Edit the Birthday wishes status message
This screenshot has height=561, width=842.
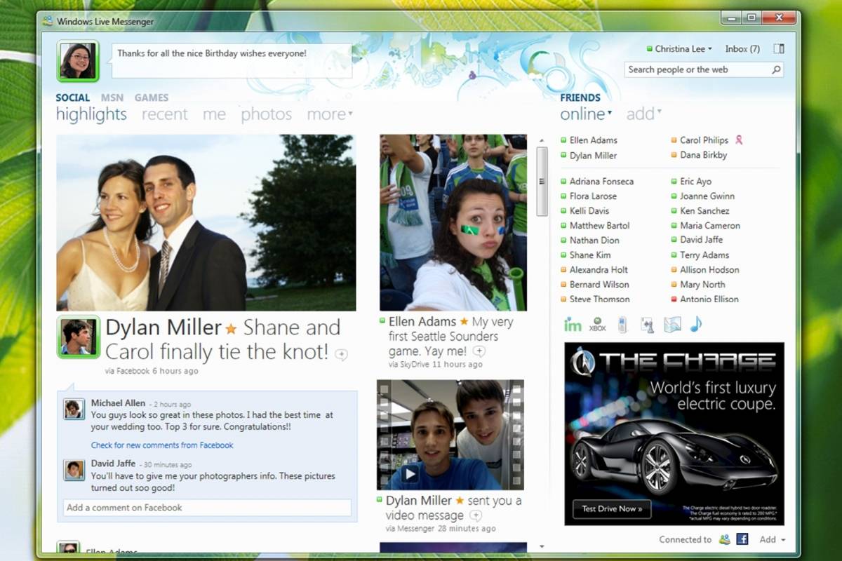(232, 60)
